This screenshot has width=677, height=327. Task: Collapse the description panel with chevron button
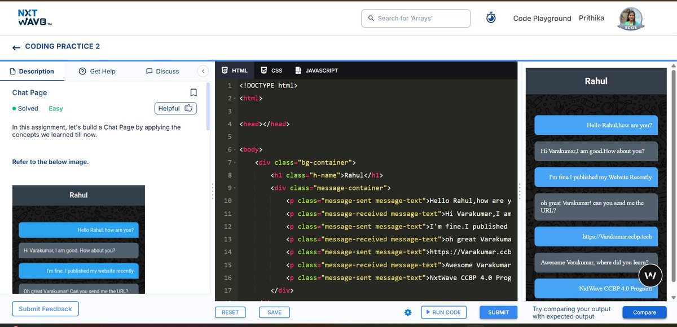click(x=203, y=71)
